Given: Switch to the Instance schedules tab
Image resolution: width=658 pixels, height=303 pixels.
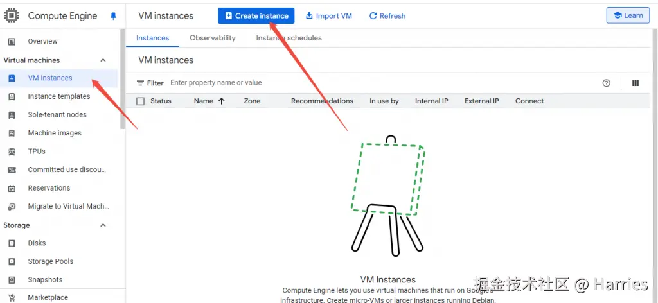Looking at the screenshot, I should click(x=289, y=38).
